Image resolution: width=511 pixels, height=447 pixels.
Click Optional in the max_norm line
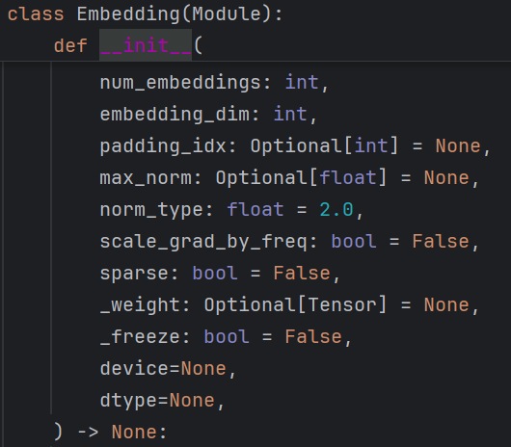(x=261, y=178)
